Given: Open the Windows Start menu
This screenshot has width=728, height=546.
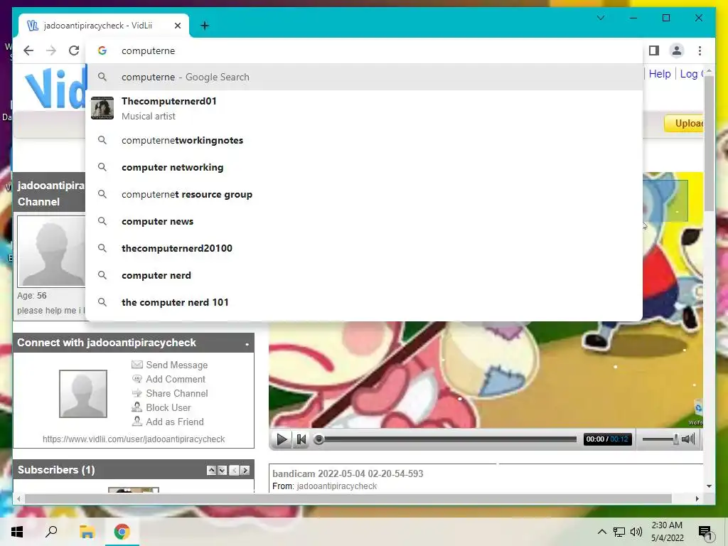Looking at the screenshot, I should (17, 532).
